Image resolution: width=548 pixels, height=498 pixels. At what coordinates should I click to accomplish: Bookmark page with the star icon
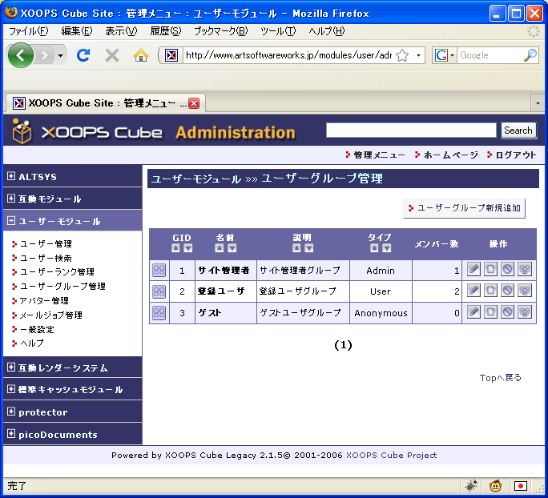[402, 55]
